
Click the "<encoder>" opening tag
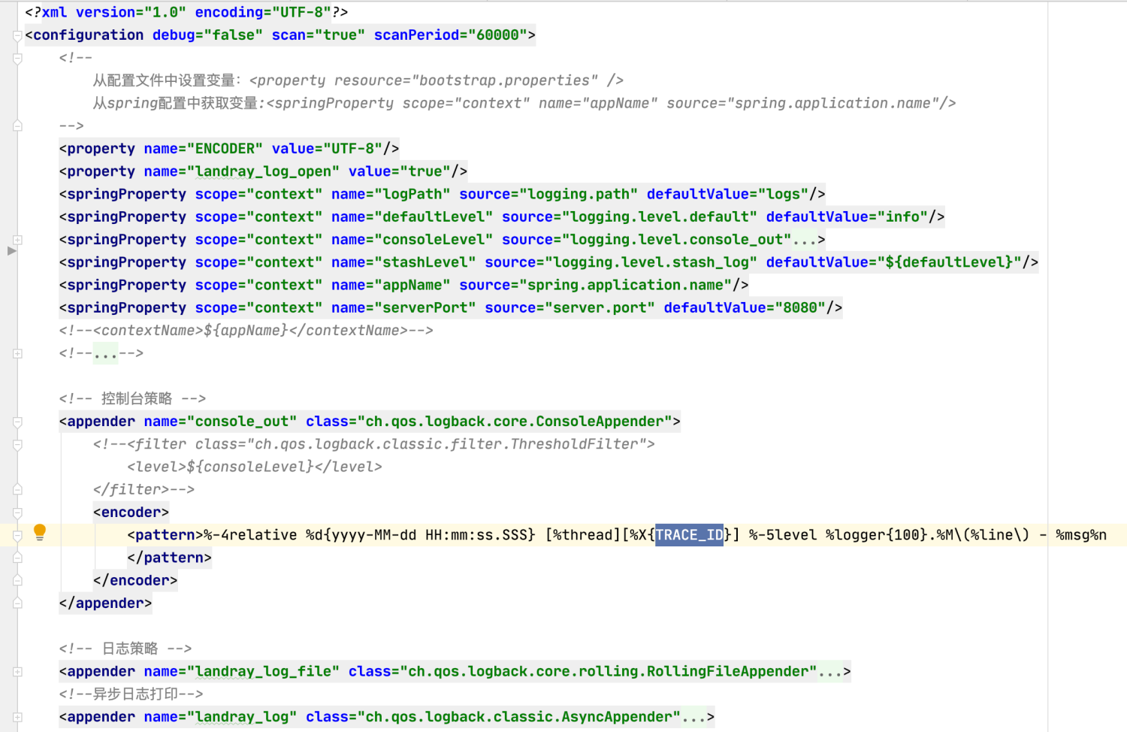(131, 513)
